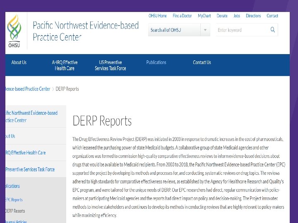The image size is (298, 223).
Task: Click the Pacific Northwest Evidence-based Practice Center title
Action: (x=86, y=31)
